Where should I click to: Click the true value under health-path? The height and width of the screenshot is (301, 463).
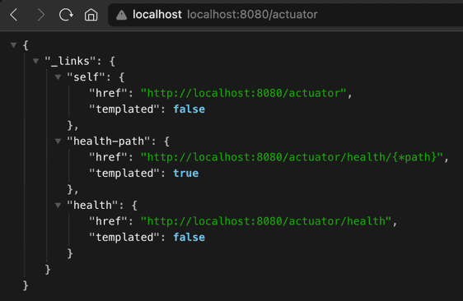(185, 174)
